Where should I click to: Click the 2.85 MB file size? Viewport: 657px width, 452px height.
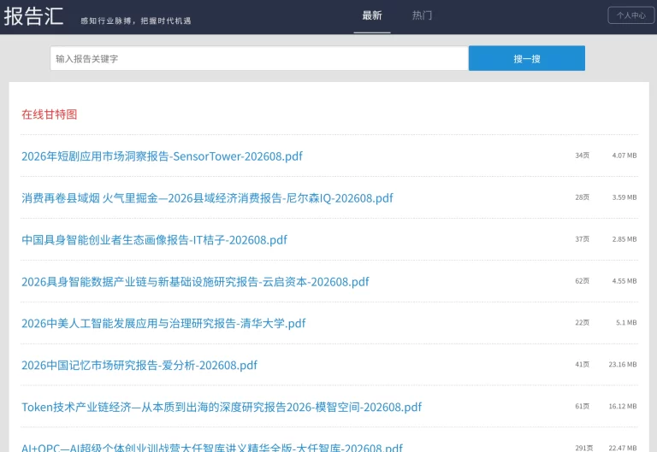pos(624,239)
